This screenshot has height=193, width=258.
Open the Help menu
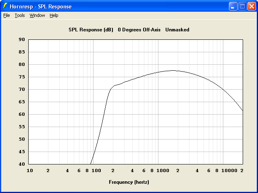pos(54,15)
